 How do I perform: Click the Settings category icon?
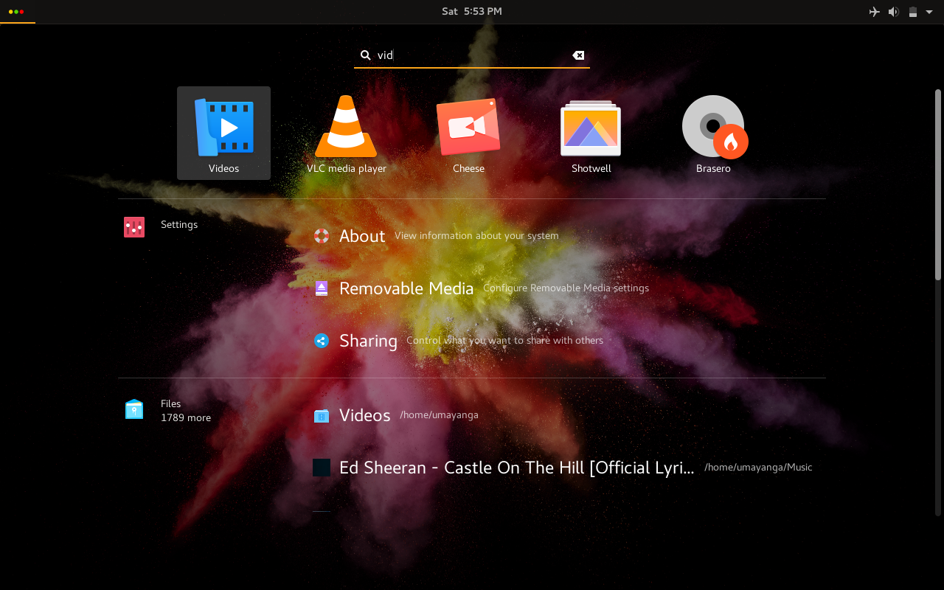tap(134, 227)
